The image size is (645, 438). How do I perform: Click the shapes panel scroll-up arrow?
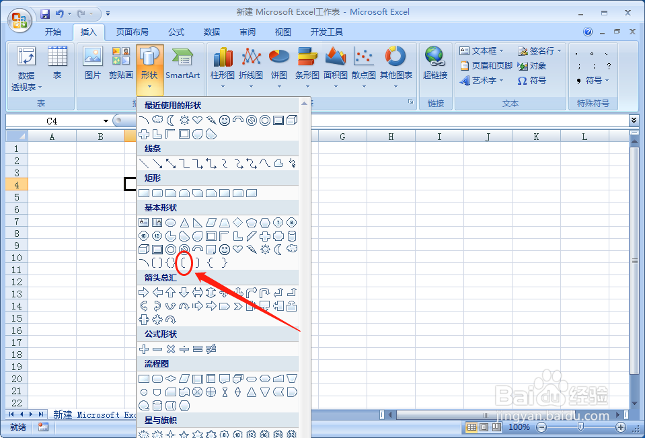point(304,104)
